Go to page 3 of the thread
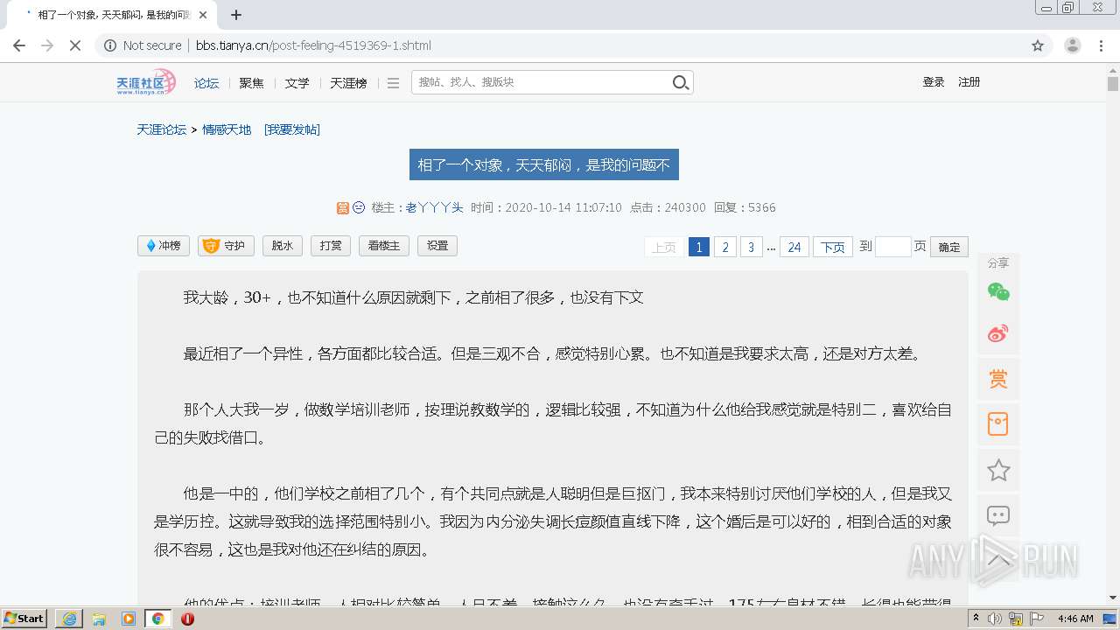This screenshot has height=630, width=1120. (x=751, y=248)
